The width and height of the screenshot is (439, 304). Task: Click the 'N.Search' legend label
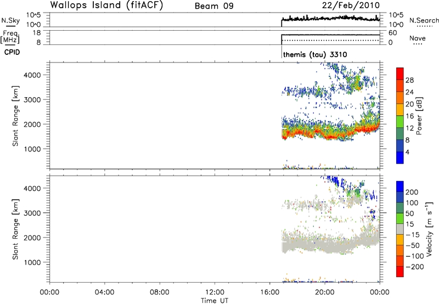pos(424,20)
